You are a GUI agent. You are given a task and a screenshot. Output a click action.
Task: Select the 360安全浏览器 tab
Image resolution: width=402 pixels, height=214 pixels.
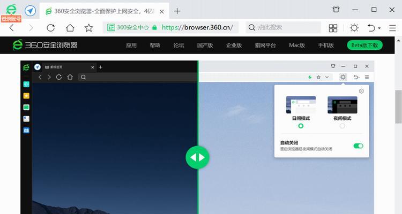pos(105,12)
